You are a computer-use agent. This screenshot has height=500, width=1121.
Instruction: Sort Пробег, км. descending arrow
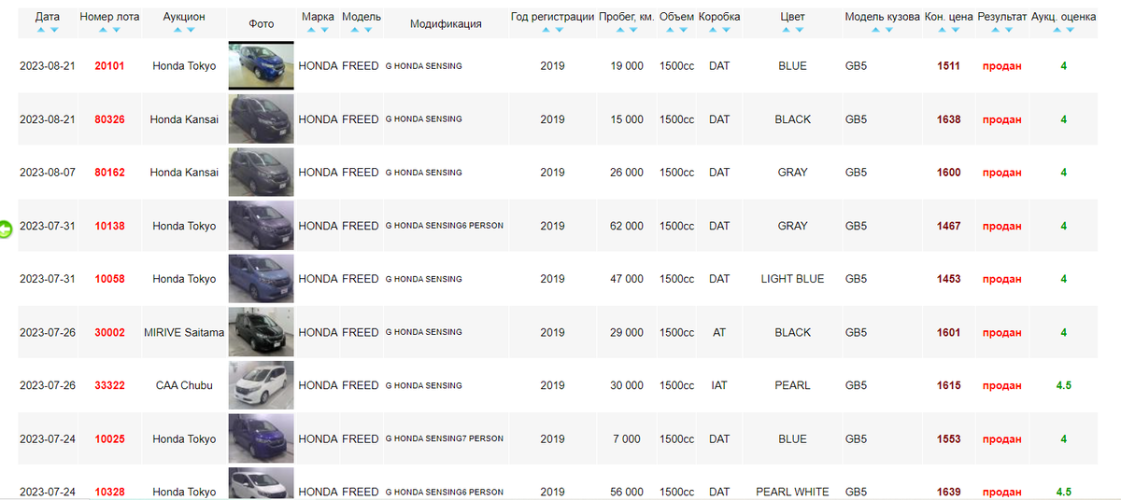click(x=633, y=30)
